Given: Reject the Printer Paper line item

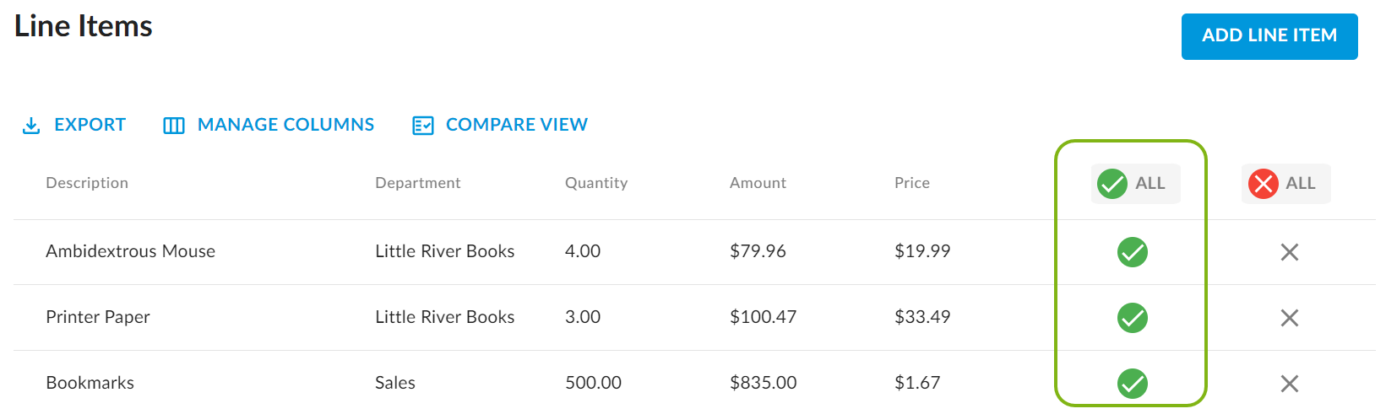Looking at the screenshot, I should tap(1289, 318).
